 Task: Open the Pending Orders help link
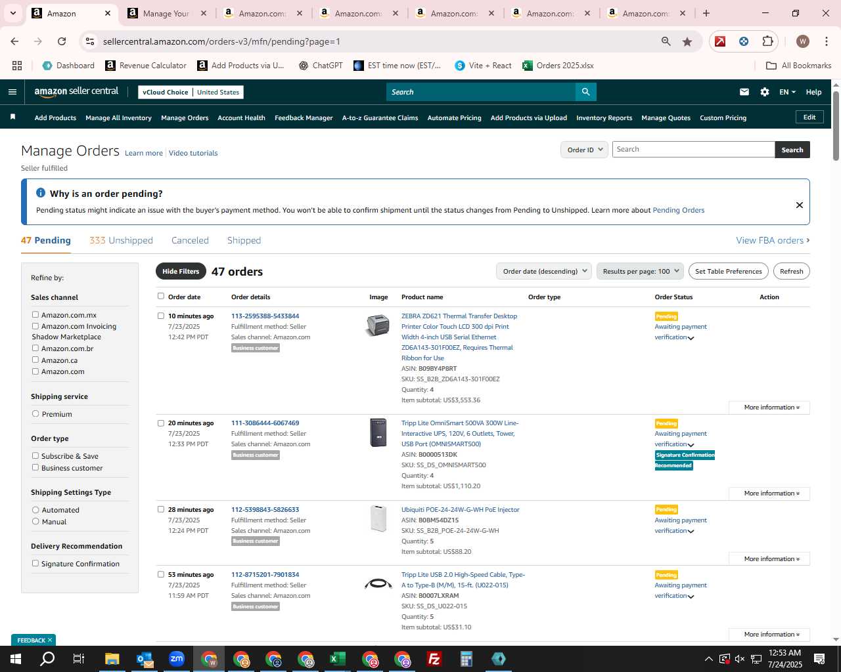678,210
